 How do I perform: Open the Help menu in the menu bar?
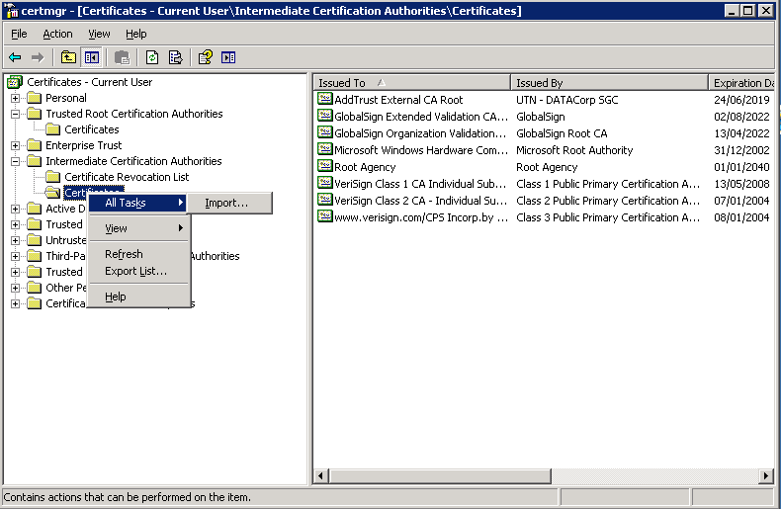point(136,34)
